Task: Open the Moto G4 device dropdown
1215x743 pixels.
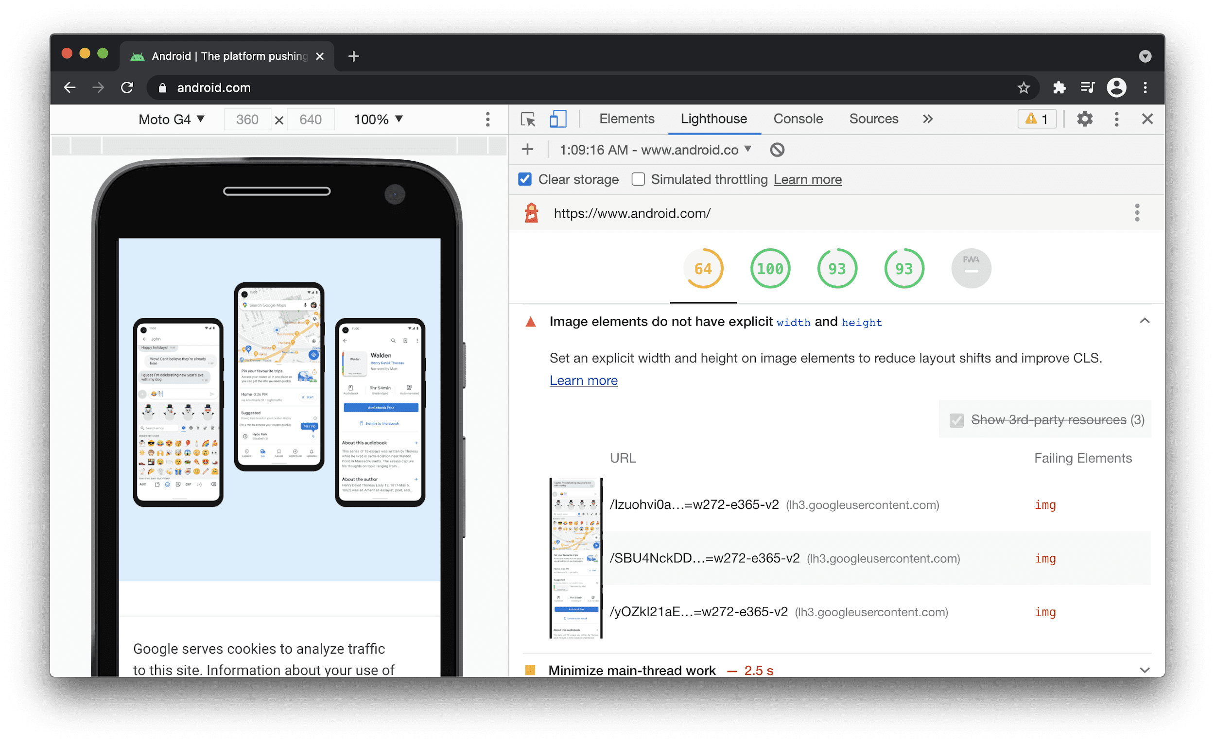Action: (x=173, y=120)
